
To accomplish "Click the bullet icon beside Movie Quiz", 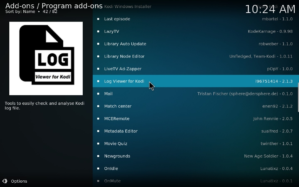I will pos(98,143).
